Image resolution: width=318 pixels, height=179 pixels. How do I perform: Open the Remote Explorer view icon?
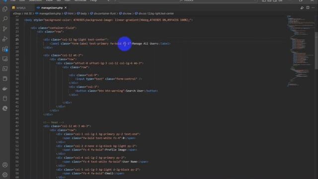click(5, 59)
